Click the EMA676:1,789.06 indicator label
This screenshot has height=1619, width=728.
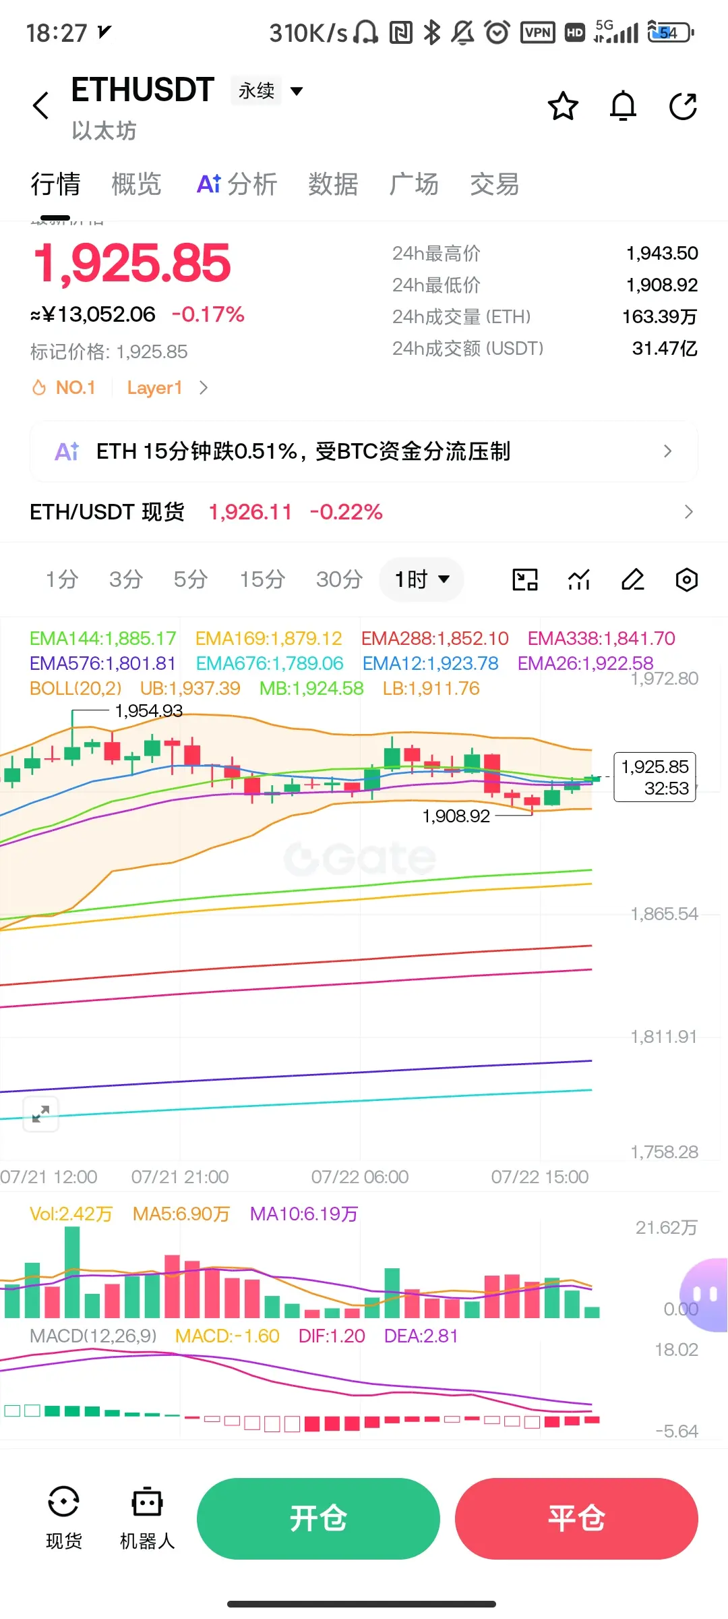point(270,663)
